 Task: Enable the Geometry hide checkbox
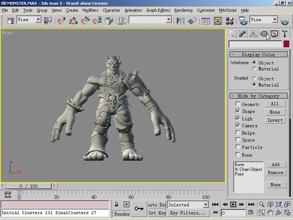[x=238, y=104]
